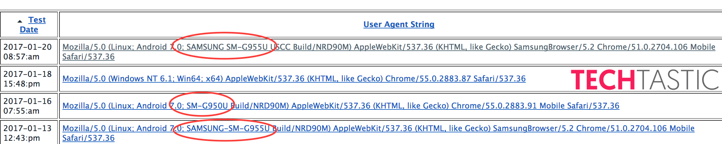Select the date cell 2017-01-20 08:57:am

[x=29, y=52]
